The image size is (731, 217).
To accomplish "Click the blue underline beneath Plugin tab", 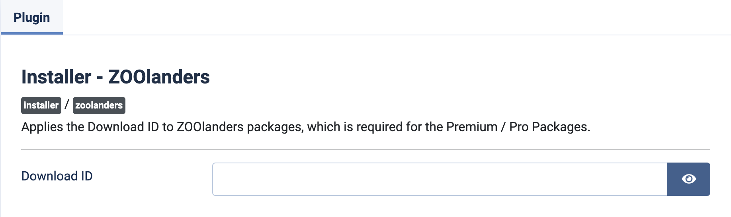I will (x=32, y=33).
